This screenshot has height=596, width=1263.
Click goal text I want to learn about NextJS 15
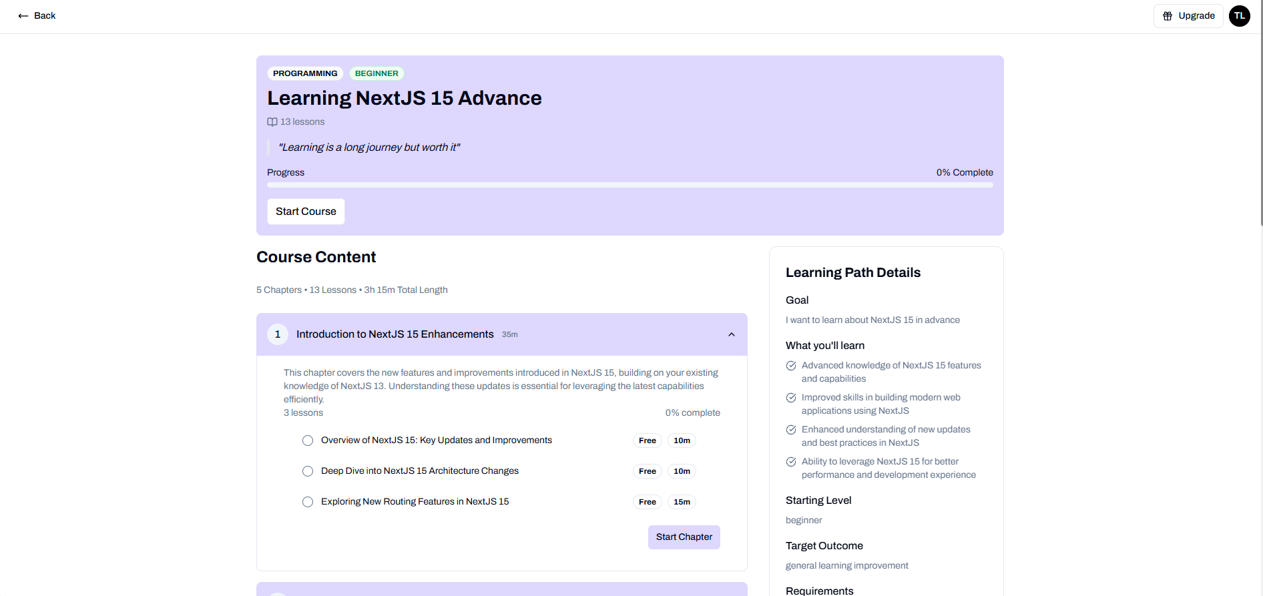(x=872, y=320)
